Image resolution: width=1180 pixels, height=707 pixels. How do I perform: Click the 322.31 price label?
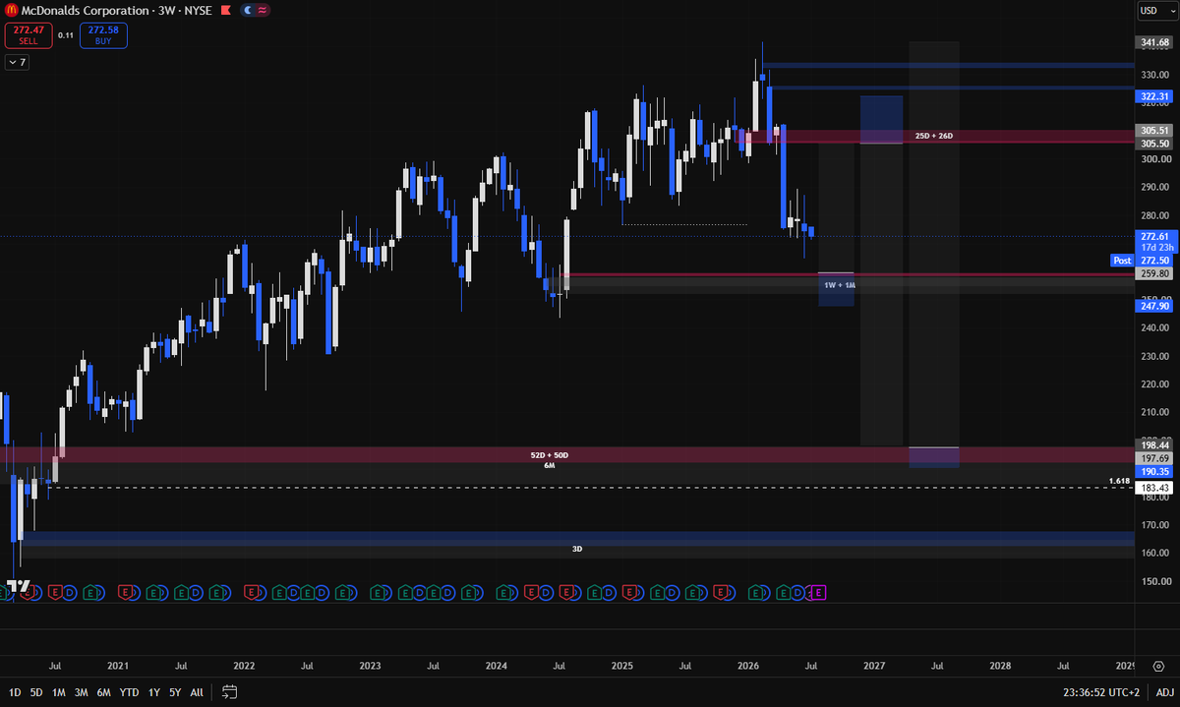(1153, 96)
